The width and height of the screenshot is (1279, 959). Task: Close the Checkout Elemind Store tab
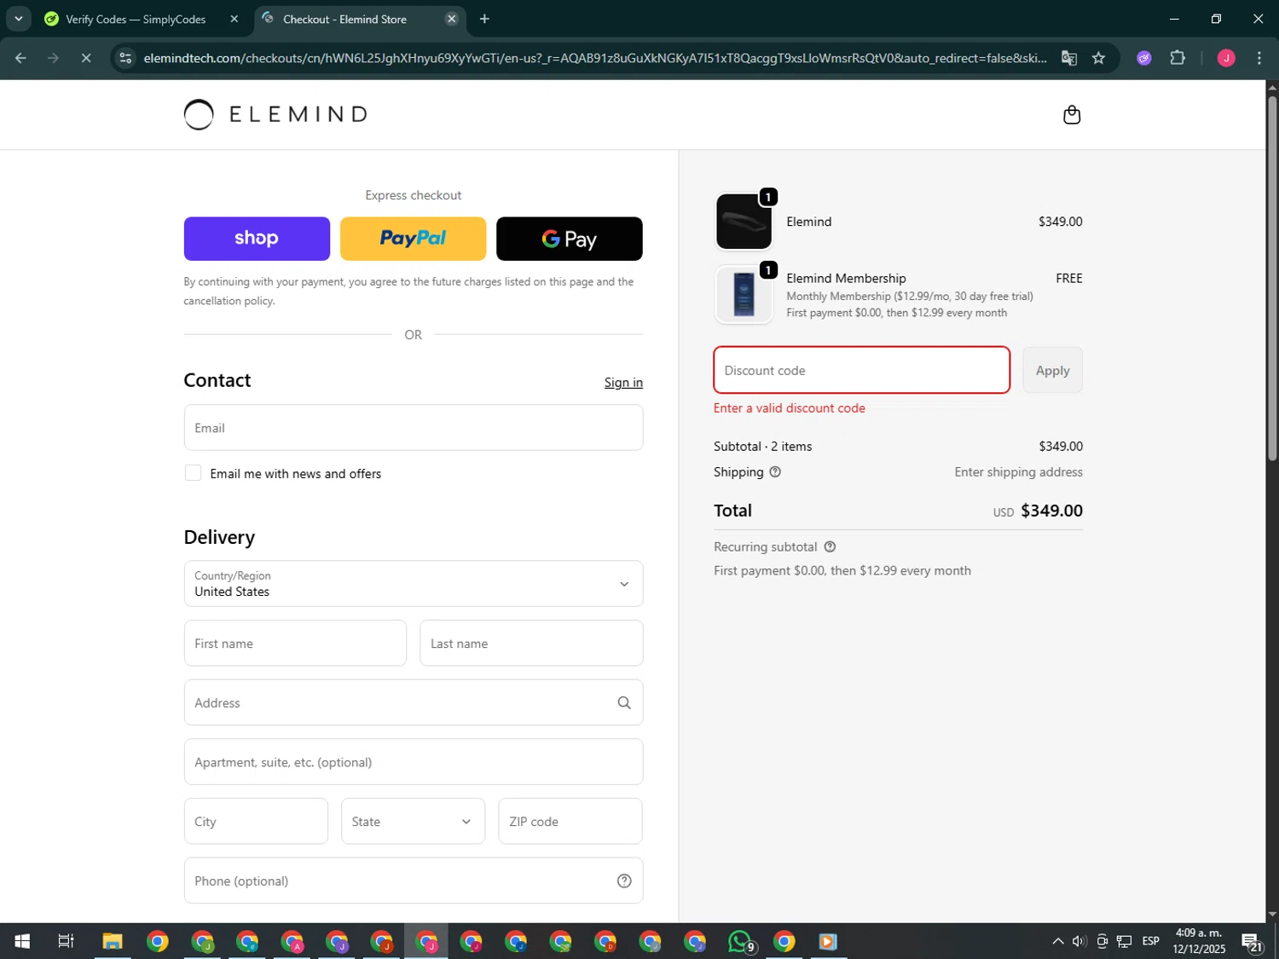tap(452, 19)
